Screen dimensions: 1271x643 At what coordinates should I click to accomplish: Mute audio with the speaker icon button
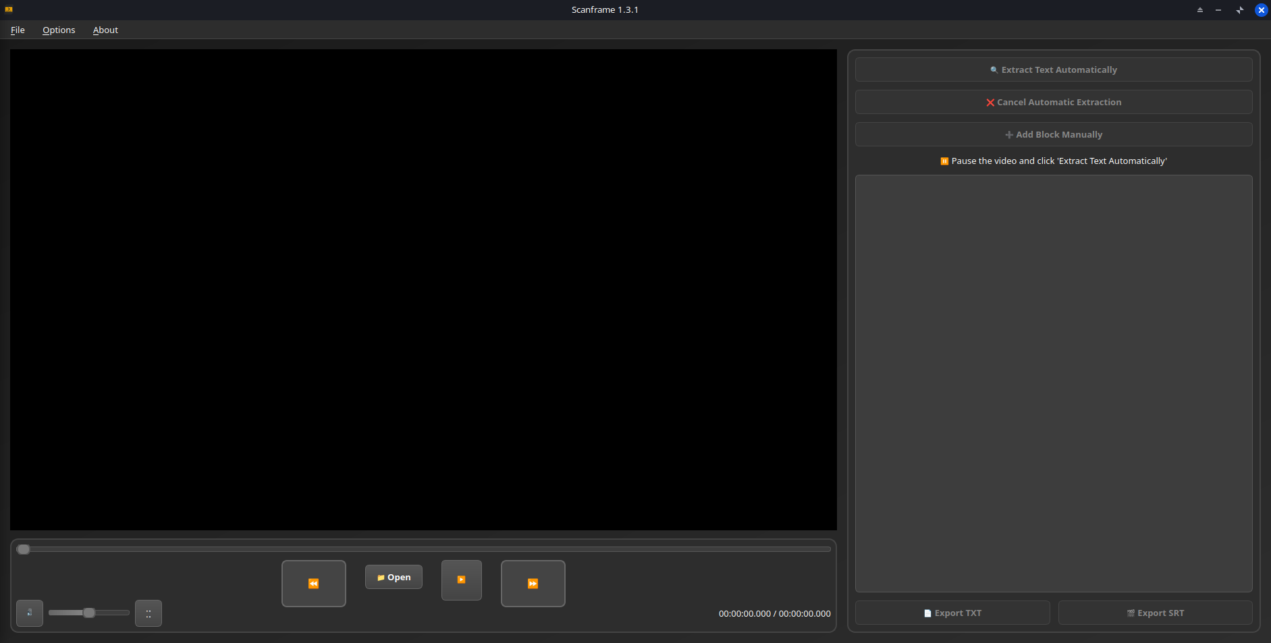(30, 613)
